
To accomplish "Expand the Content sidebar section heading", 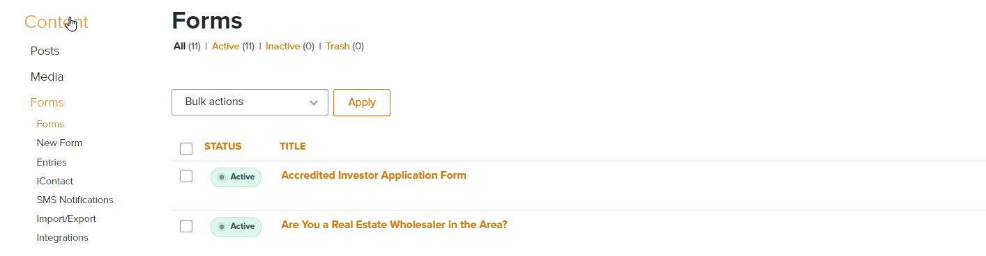I will click(x=56, y=22).
